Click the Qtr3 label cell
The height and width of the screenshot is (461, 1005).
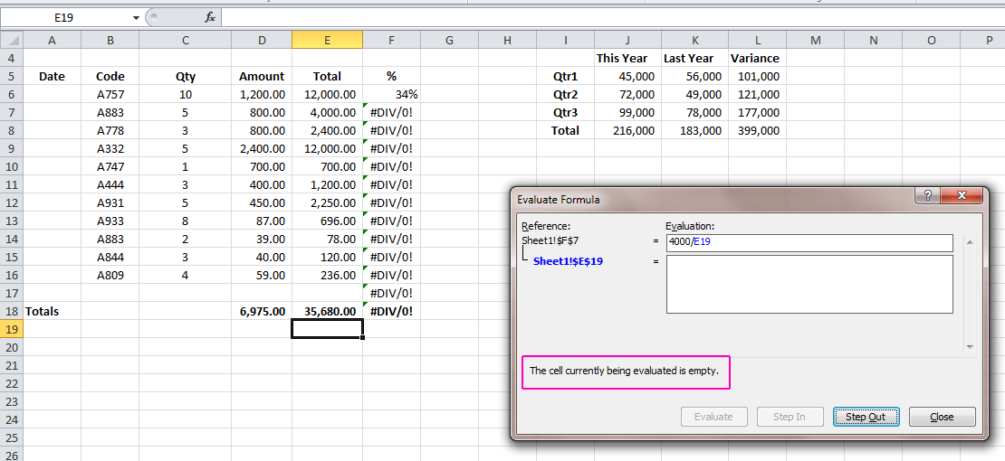click(565, 112)
